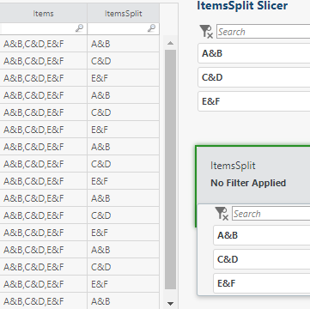Select C&D in the ItemsSplit Slicer
310x309 pixels.
pyautogui.click(x=254, y=77)
